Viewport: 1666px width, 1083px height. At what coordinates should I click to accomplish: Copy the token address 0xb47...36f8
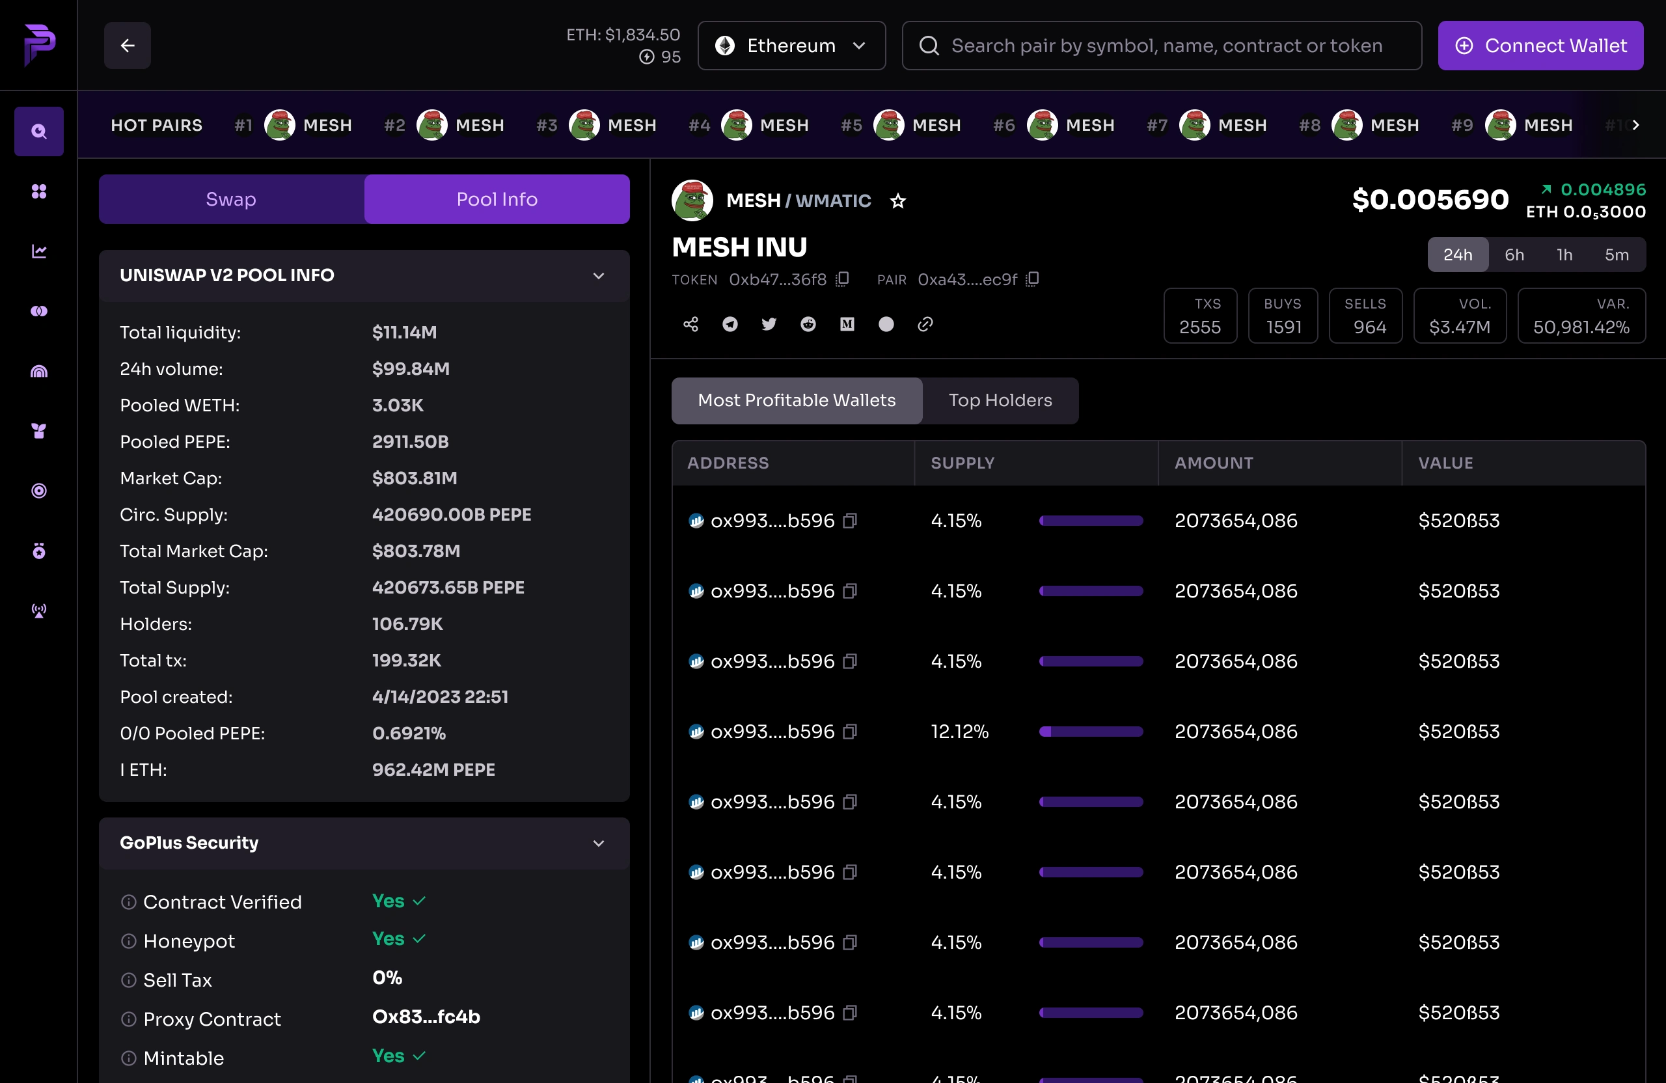(x=843, y=279)
